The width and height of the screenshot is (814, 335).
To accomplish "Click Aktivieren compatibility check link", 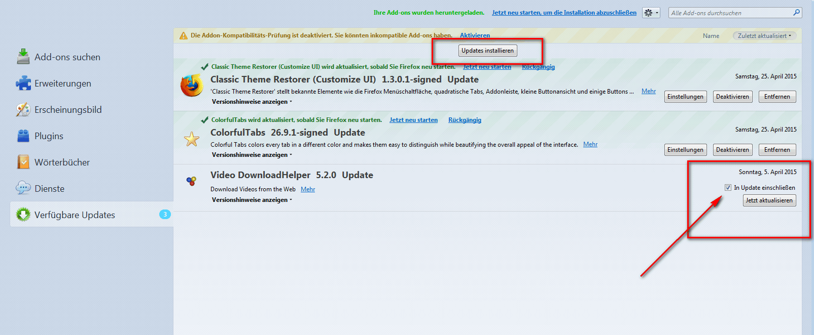I will point(475,35).
